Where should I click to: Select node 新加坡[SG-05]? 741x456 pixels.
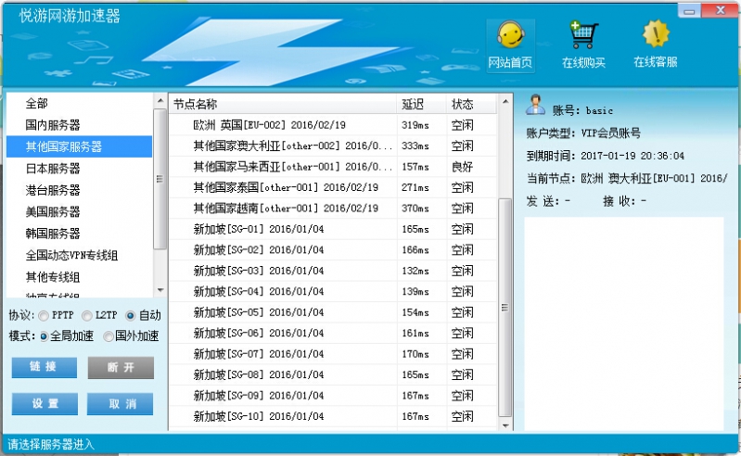333,312
